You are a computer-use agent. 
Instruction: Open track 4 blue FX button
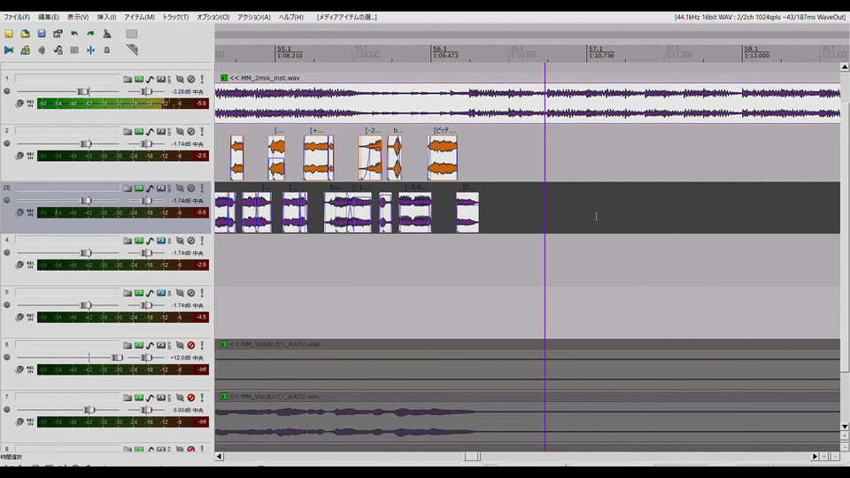point(161,241)
